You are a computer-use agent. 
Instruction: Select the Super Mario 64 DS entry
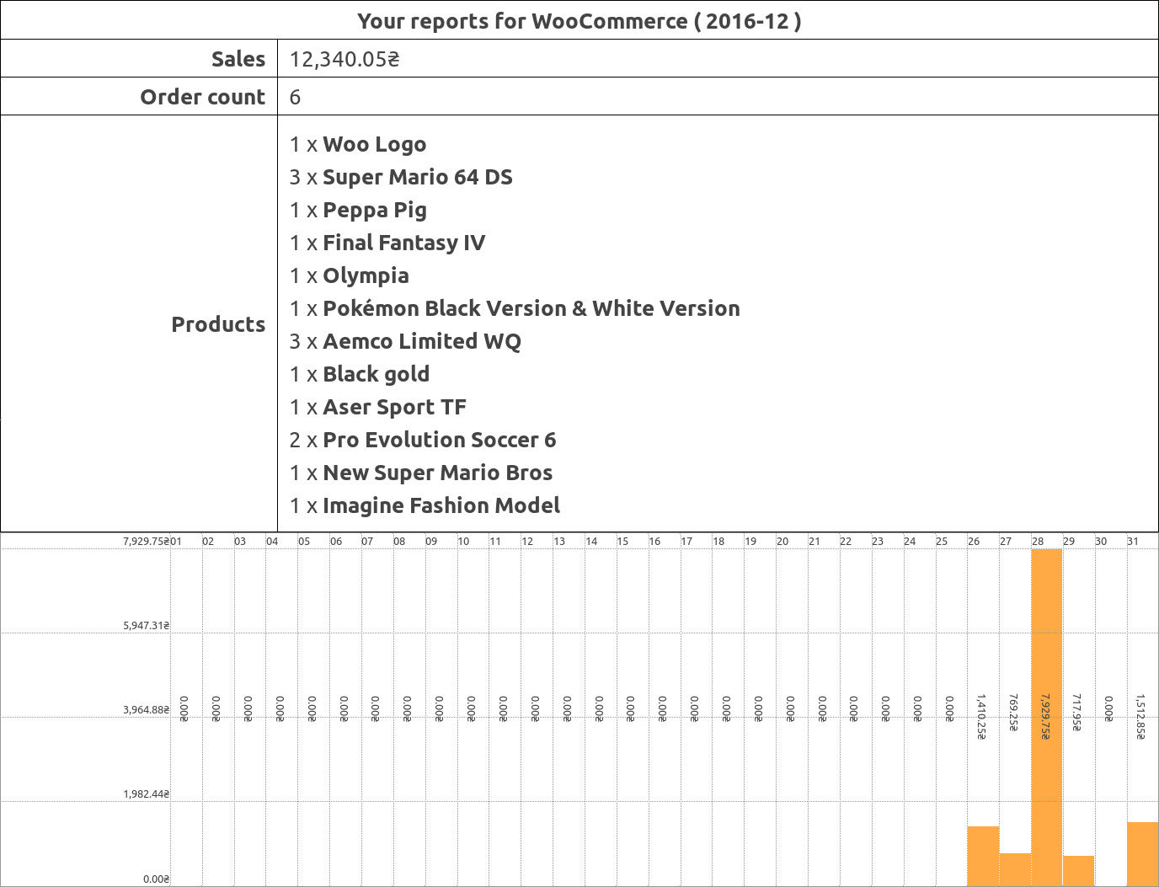point(401,177)
